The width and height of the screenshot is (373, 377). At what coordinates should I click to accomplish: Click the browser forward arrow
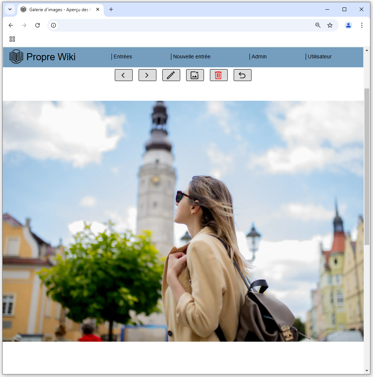(x=24, y=25)
